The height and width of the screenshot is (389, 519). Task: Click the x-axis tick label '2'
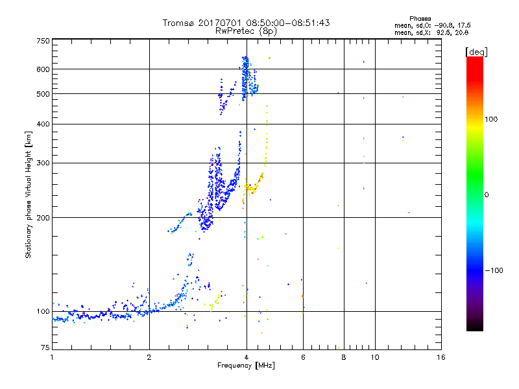pos(149,357)
